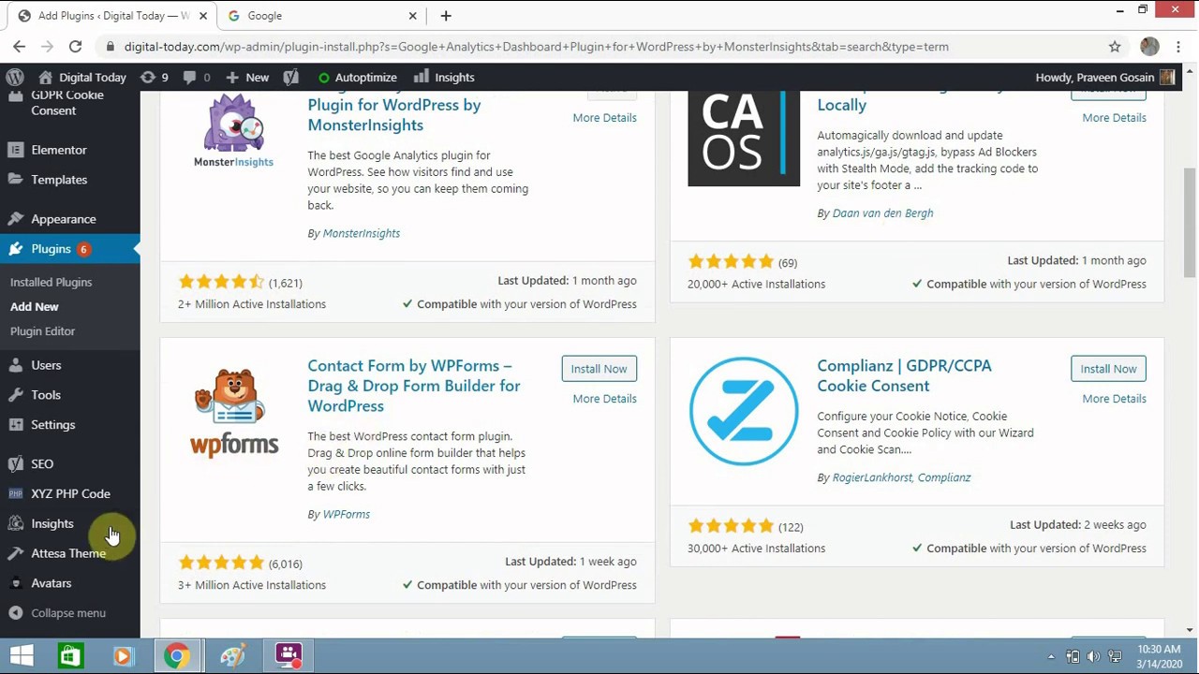Open Insights in the top admin bar

coord(445,77)
